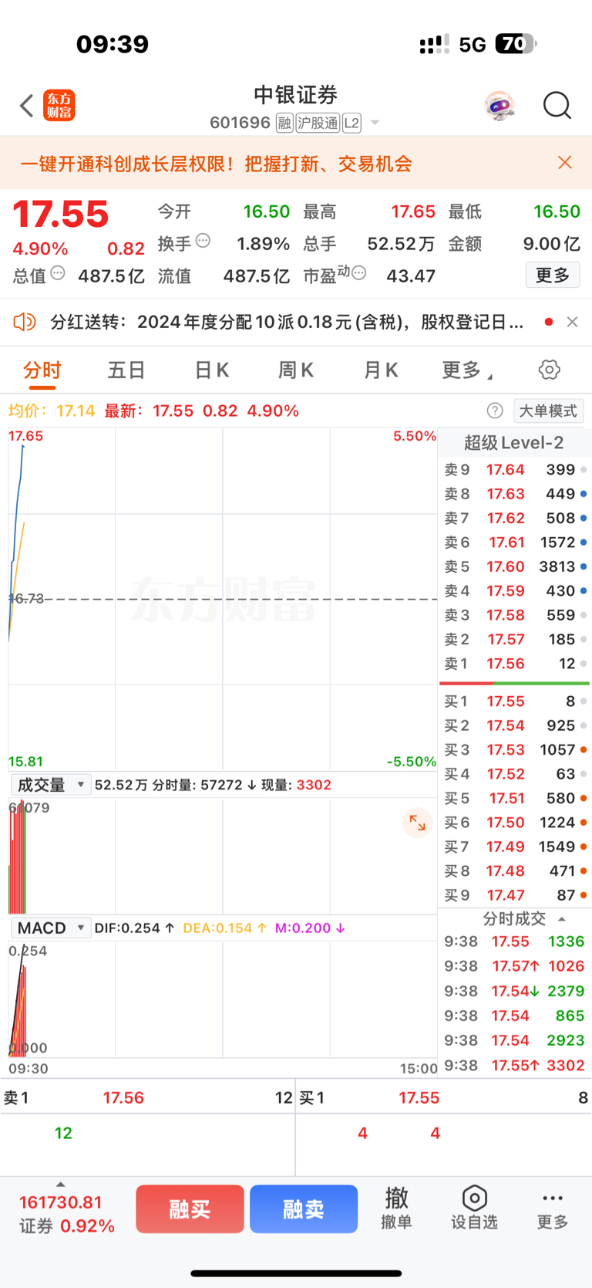Expand account 161730.81 arrow
This screenshot has width=592, height=1288.
61,1185
